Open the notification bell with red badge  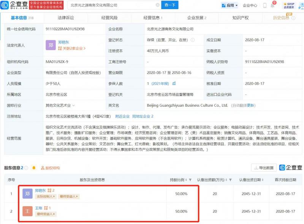coord(272,5)
